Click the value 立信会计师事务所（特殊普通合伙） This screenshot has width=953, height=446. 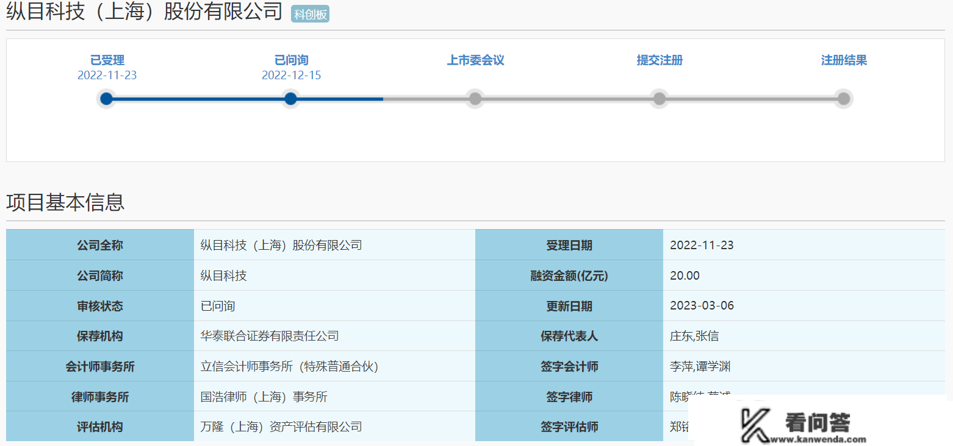click(290, 366)
